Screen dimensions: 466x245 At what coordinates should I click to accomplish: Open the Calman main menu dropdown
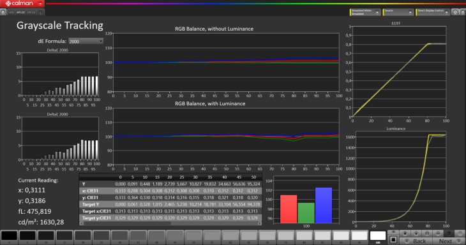point(40,4)
